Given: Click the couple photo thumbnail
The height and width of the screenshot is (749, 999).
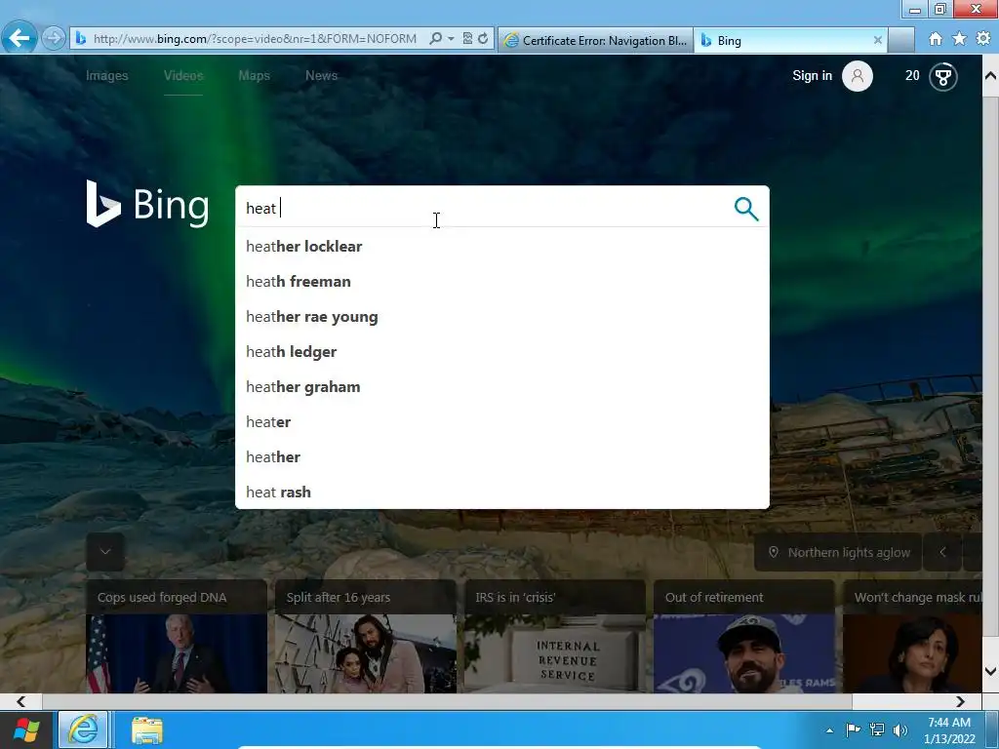Looking at the screenshot, I should pyautogui.click(x=366, y=653).
